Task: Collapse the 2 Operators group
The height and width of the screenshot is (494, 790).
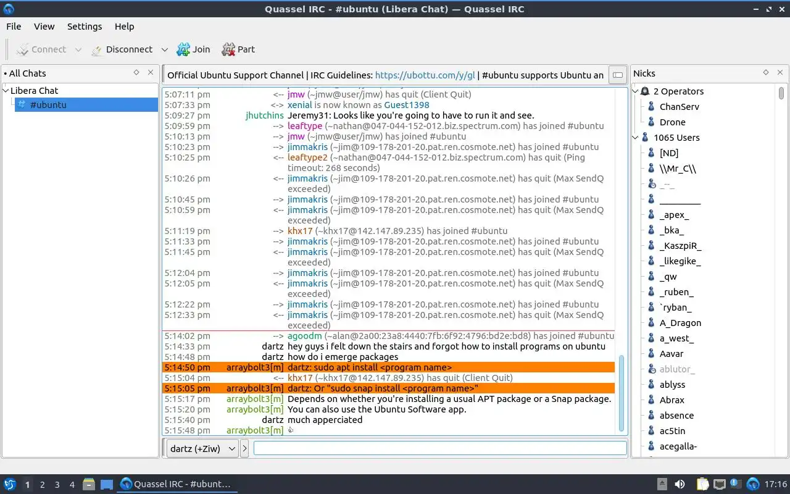Action: pos(636,91)
